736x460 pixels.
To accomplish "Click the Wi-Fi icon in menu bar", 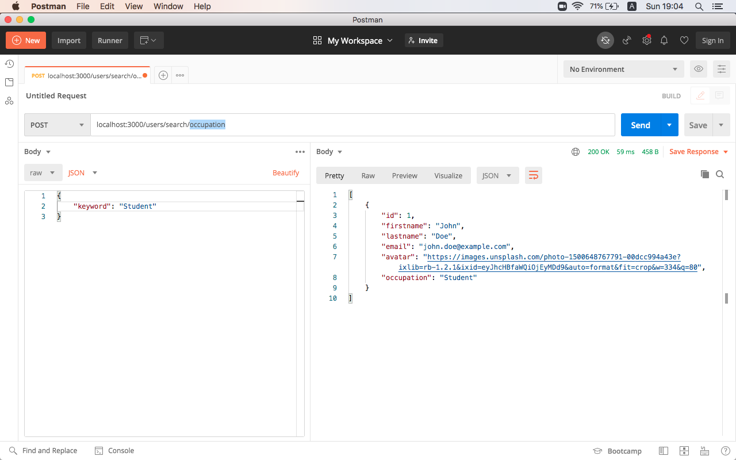I will [577, 6].
